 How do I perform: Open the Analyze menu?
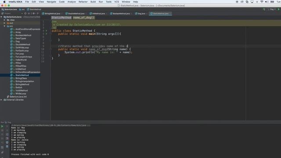click(72, 2)
